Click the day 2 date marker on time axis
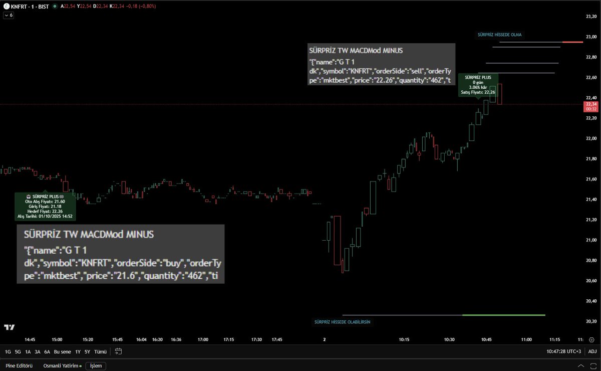601x371 pixels. coord(325,339)
